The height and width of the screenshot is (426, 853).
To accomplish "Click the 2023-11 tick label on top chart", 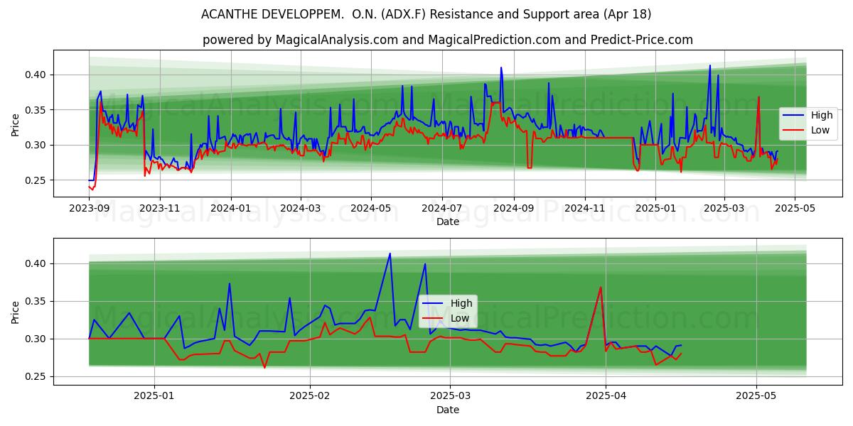I will click(159, 209).
